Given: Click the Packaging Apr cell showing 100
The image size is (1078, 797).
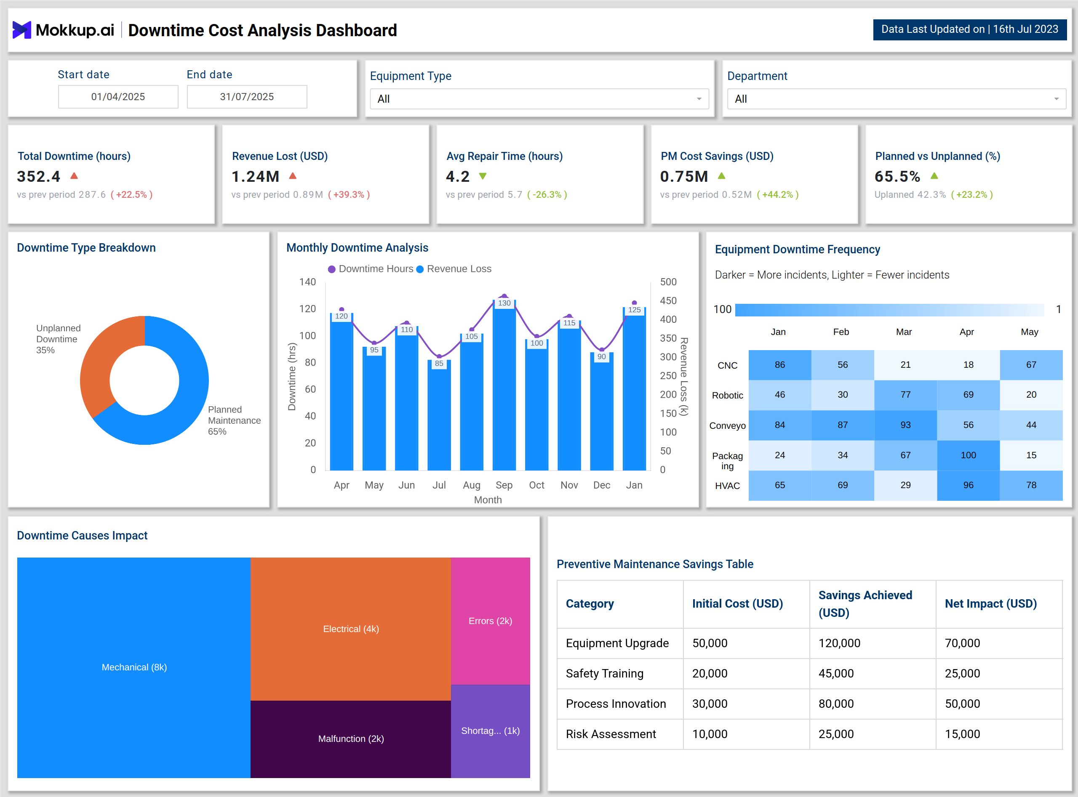Looking at the screenshot, I should point(969,455).
